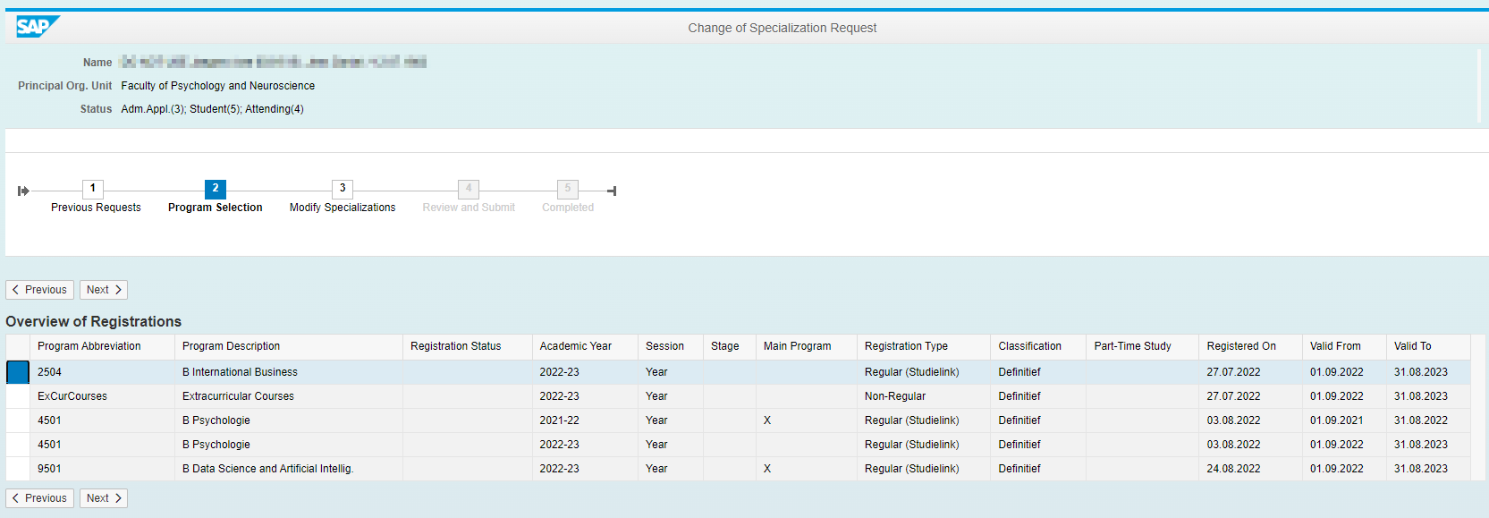This screenshot has width=1489, height=518.
Task: Click Previous above the Overview of Registrations heading
Action: (39, 290)
